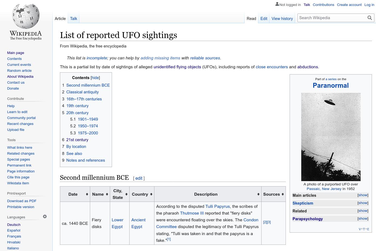Show the Related section
Image resolution: width=376 pixels, height=251 pixels.
(363, 211)
